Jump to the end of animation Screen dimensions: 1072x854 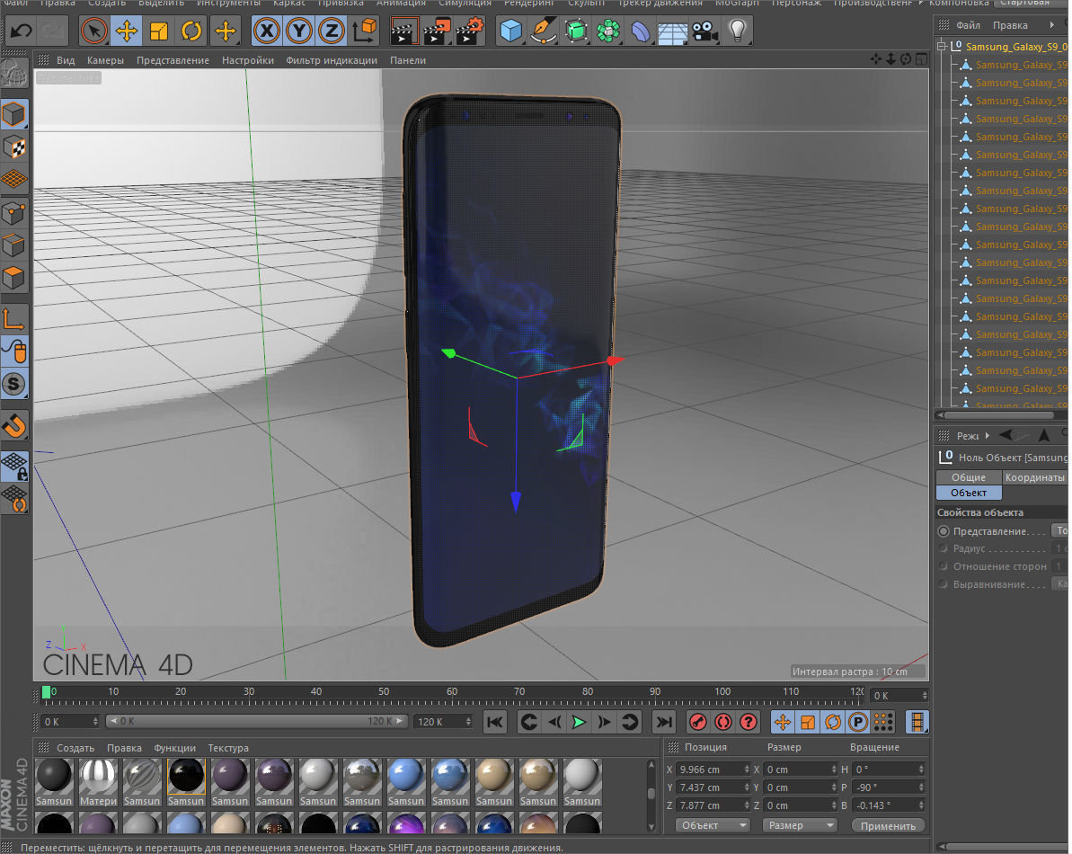pyautogui.click(x=663, y=722)
